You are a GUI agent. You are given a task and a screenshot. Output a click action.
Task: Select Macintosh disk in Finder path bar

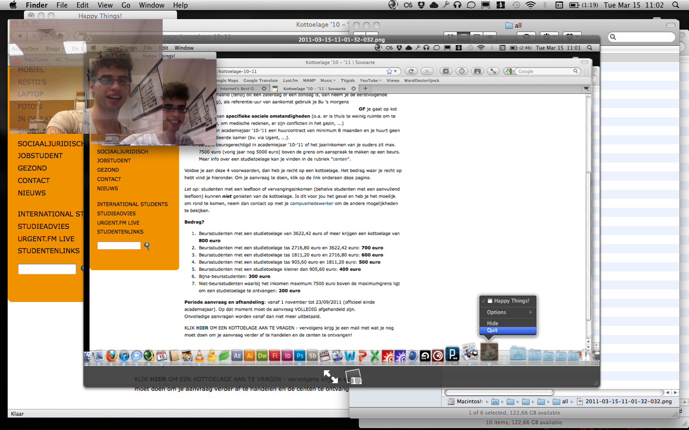pos(465,401)
